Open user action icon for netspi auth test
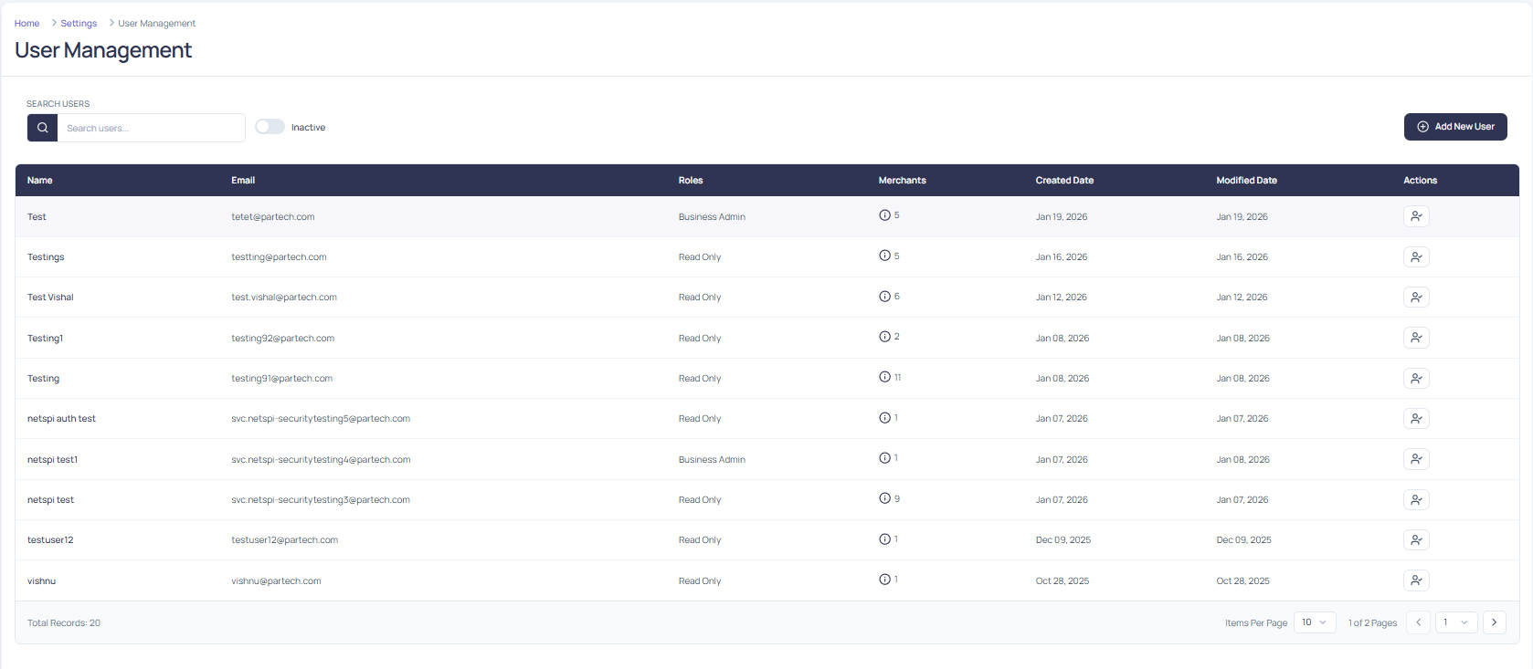This screenshot has height=669, width=1533. (x=1416, y=419)
